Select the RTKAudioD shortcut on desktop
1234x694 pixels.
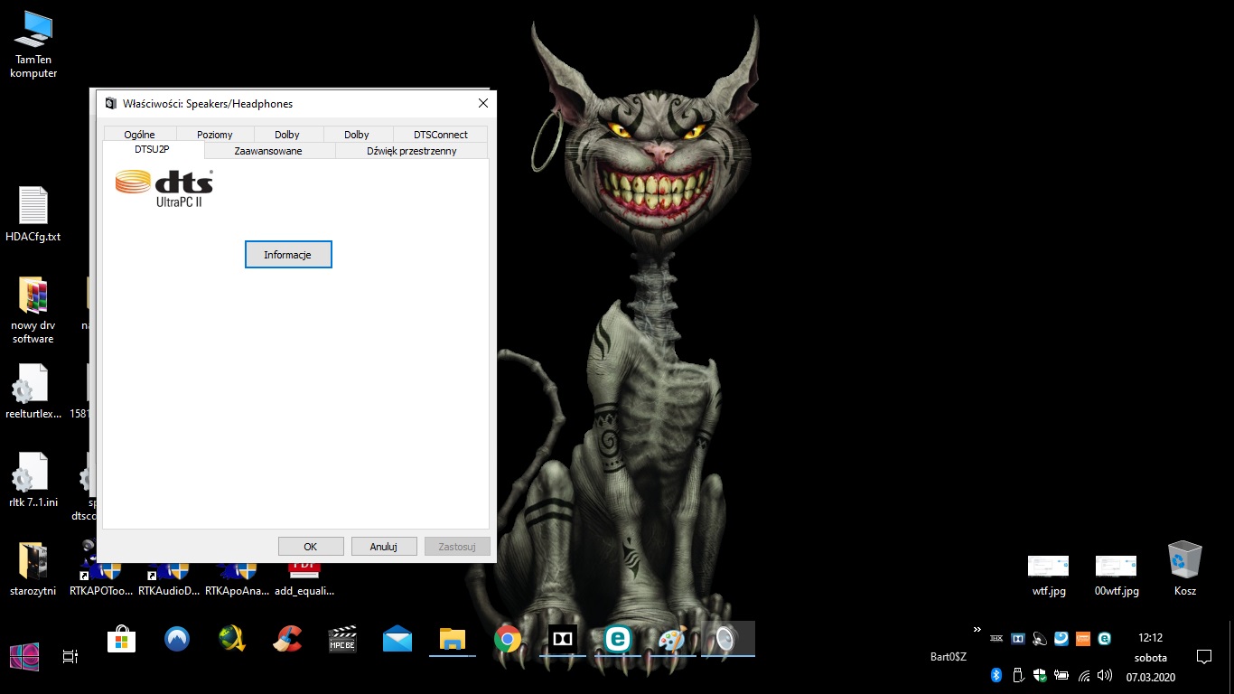point(168,578)
